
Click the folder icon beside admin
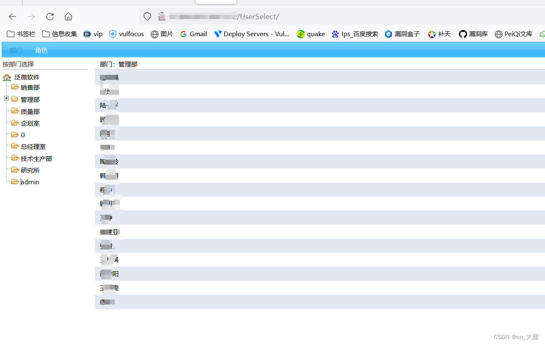[15, 181]
